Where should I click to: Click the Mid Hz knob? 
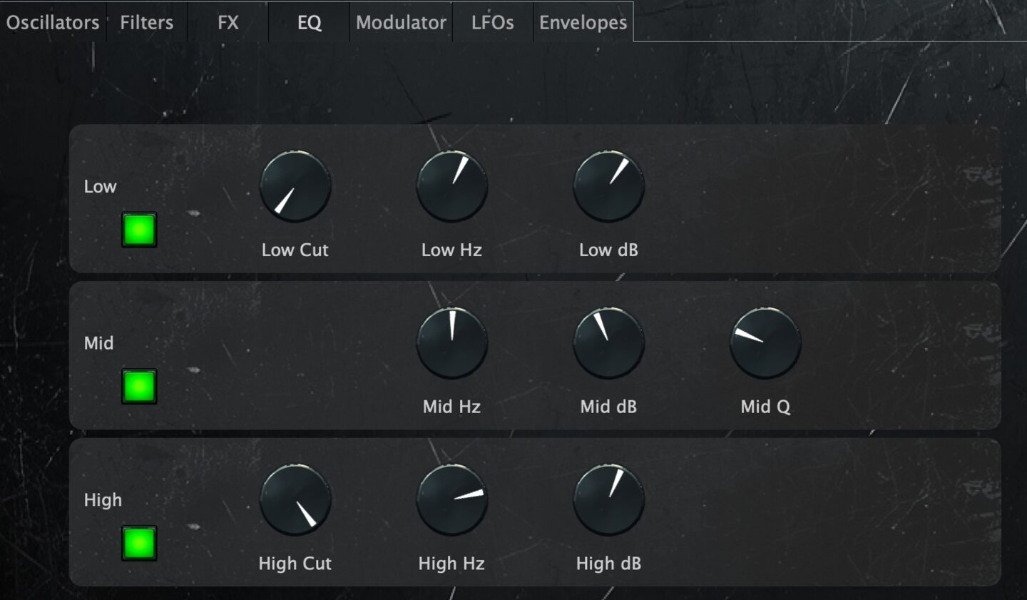452,342
